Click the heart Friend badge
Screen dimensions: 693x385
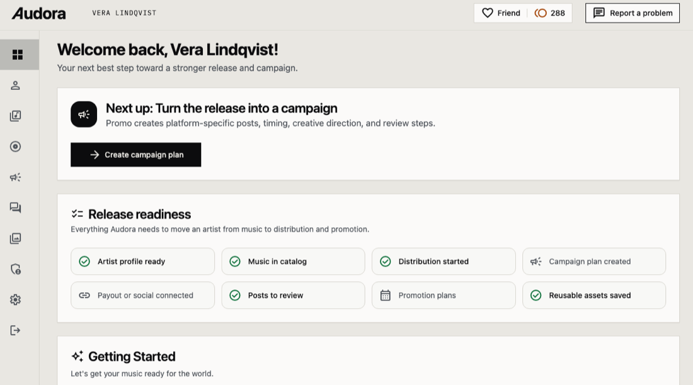(x=501, y=13)
